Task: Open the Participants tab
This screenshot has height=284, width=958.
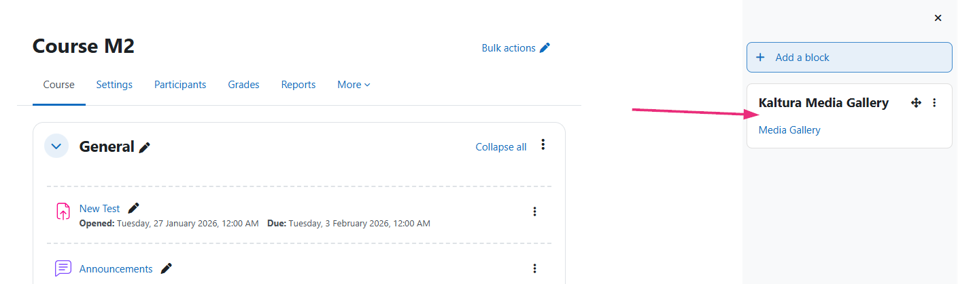Action: (180, 85)
